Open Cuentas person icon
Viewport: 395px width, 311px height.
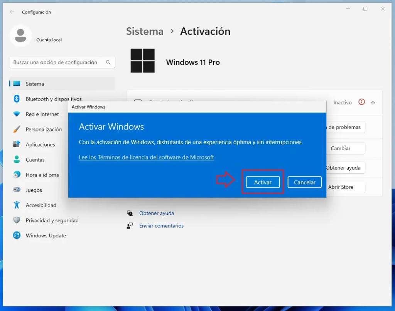pyautogui.click(x=17, y=160)
